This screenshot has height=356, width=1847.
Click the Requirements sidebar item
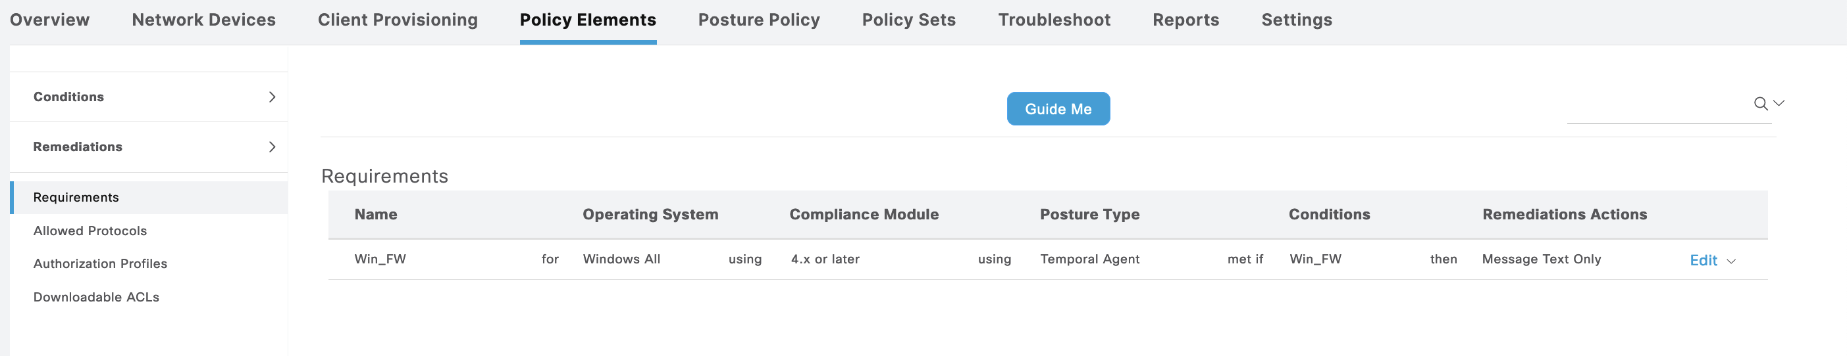76,198
